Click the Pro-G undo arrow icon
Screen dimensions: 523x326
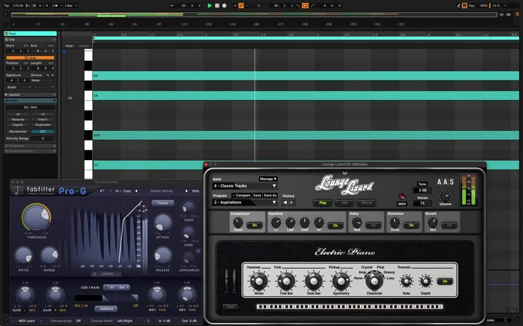click(x=102, y=191)
